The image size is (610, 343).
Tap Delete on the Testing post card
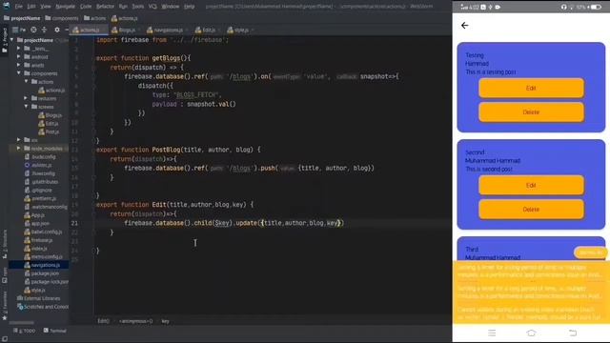(531, 112)
